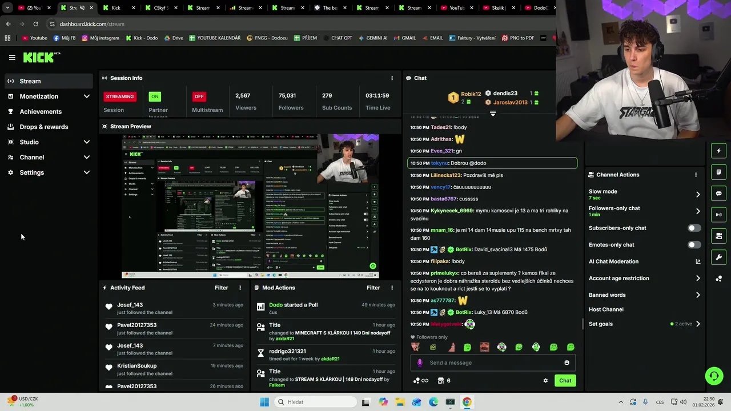Open the hamburger menu beside the Kick logo
Screen dimensions: 731x411
(x=12, y=58)
